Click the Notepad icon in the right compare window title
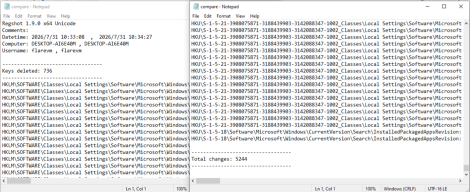Viewport: 470px width, 192px height. pyautogui.click(x=196, y=6)
